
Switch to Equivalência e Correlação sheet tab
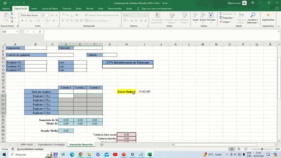pos(51,144)
